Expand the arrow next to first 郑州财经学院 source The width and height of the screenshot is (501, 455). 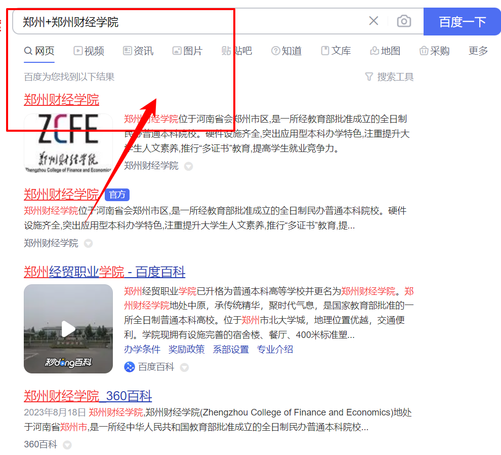[189, 166]
